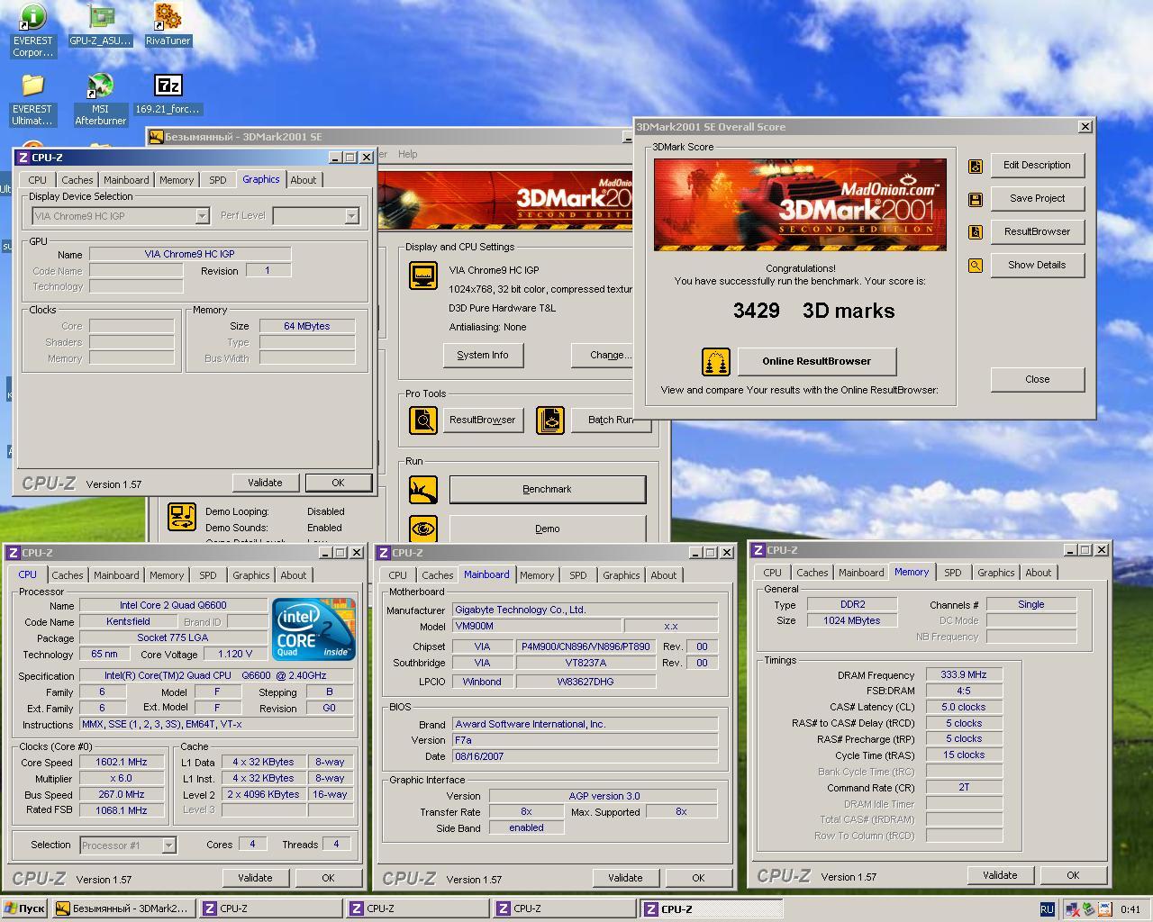The width and height of the screenshot is (1153, 922).
Task: Click the Memory Size 64 MBytes field
Action: tap(307, 327)
